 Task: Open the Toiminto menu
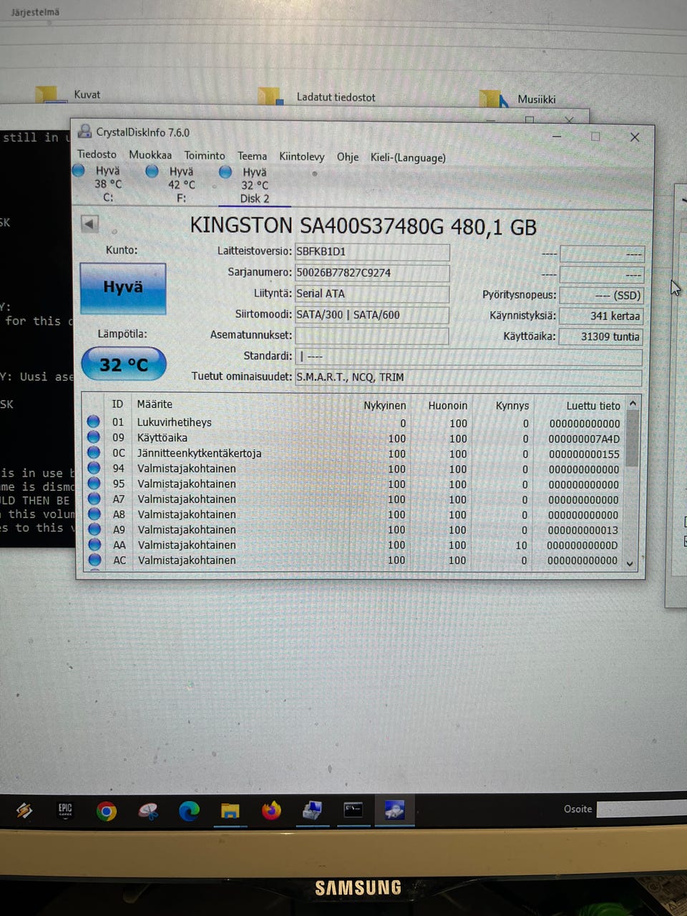click(x=205, y=155)
